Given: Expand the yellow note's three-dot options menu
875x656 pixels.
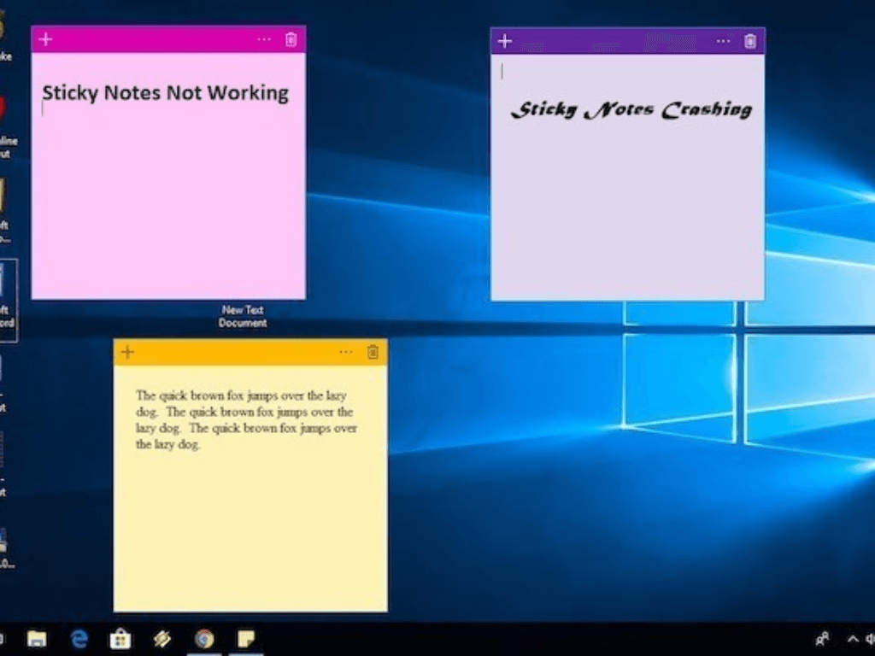Looking at the screenshot, I should click(x=345, y=352).
